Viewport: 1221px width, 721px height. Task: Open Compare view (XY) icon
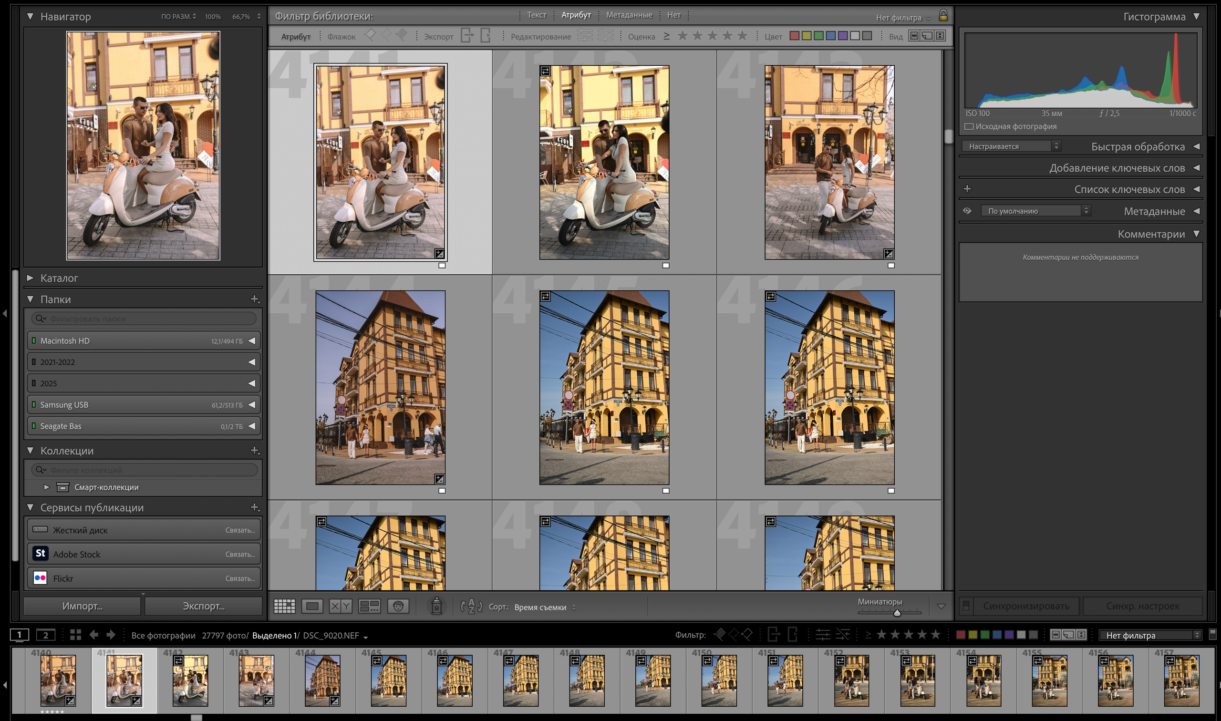pyautogui.click(x=340, y=606)
